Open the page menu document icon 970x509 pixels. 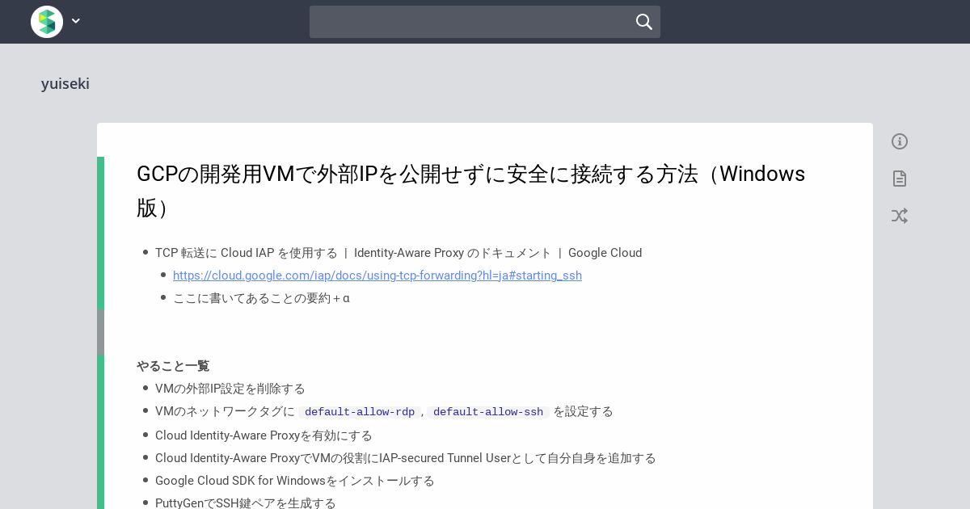tap(900, 179)
